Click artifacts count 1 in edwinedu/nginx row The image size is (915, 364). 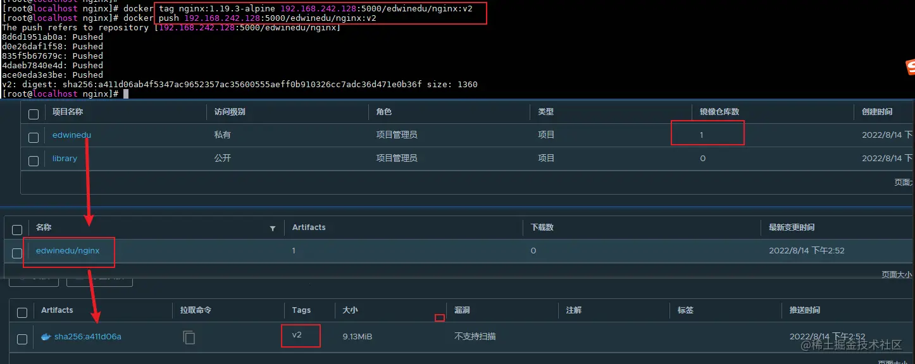(x=294, y=251)
